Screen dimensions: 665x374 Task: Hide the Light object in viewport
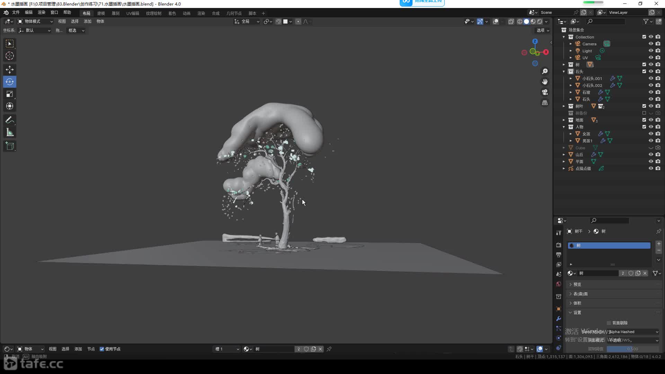651,51
